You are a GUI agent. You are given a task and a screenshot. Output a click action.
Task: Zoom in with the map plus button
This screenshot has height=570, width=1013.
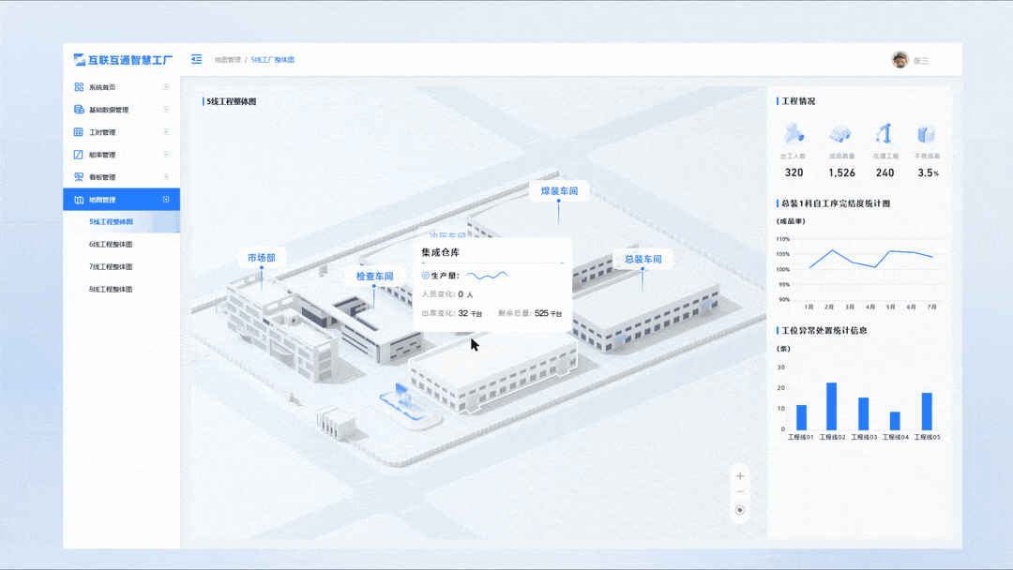(740, 476)
